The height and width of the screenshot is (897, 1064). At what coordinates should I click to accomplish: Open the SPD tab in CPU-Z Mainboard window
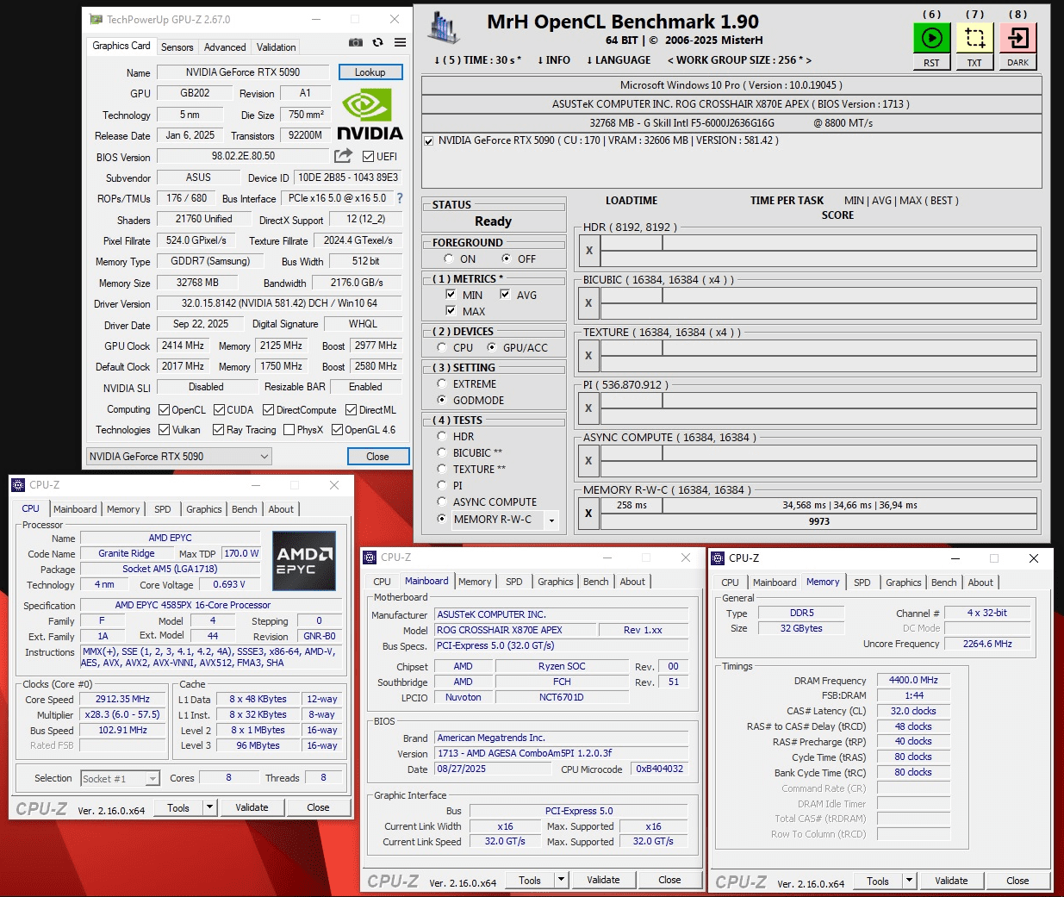tap(514, 582)
